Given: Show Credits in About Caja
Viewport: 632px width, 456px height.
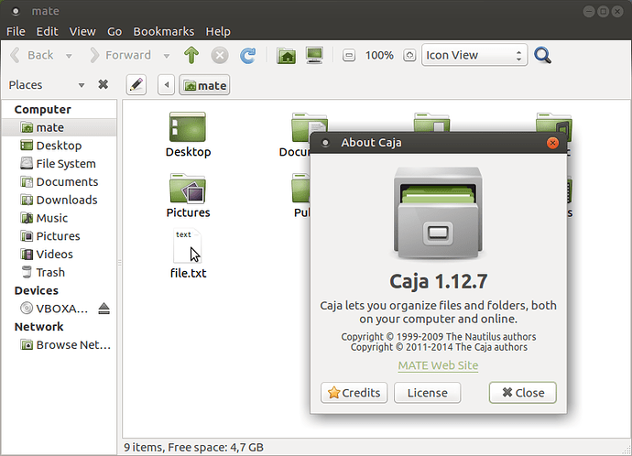Looking at the screenshot, I should [x=354, y=393].
